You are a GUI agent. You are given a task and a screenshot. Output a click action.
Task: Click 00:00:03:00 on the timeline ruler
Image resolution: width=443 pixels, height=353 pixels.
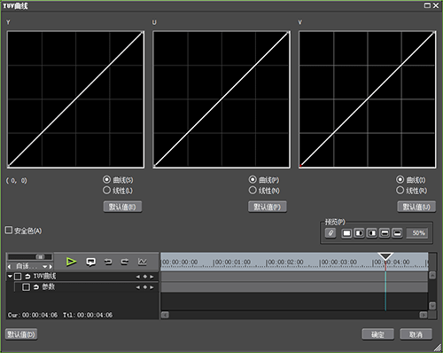point(338,263)
